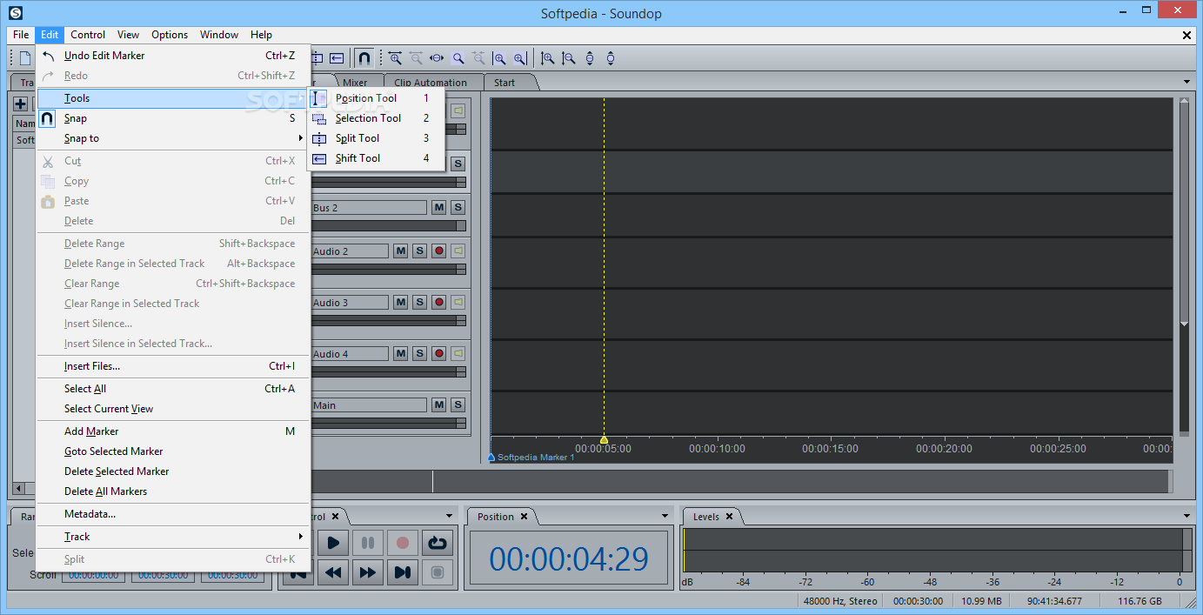Viewport: 1203px width, 615px height.
Task: Open the View menu
Action: point(128,35)
